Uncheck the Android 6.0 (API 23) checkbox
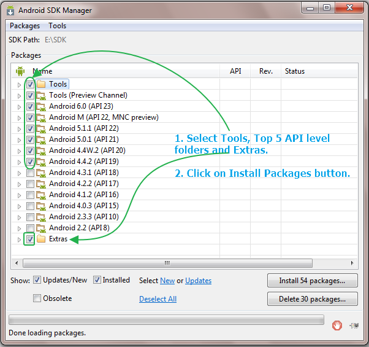The height and width of the screenshot is (347, 369). point(30,106)
